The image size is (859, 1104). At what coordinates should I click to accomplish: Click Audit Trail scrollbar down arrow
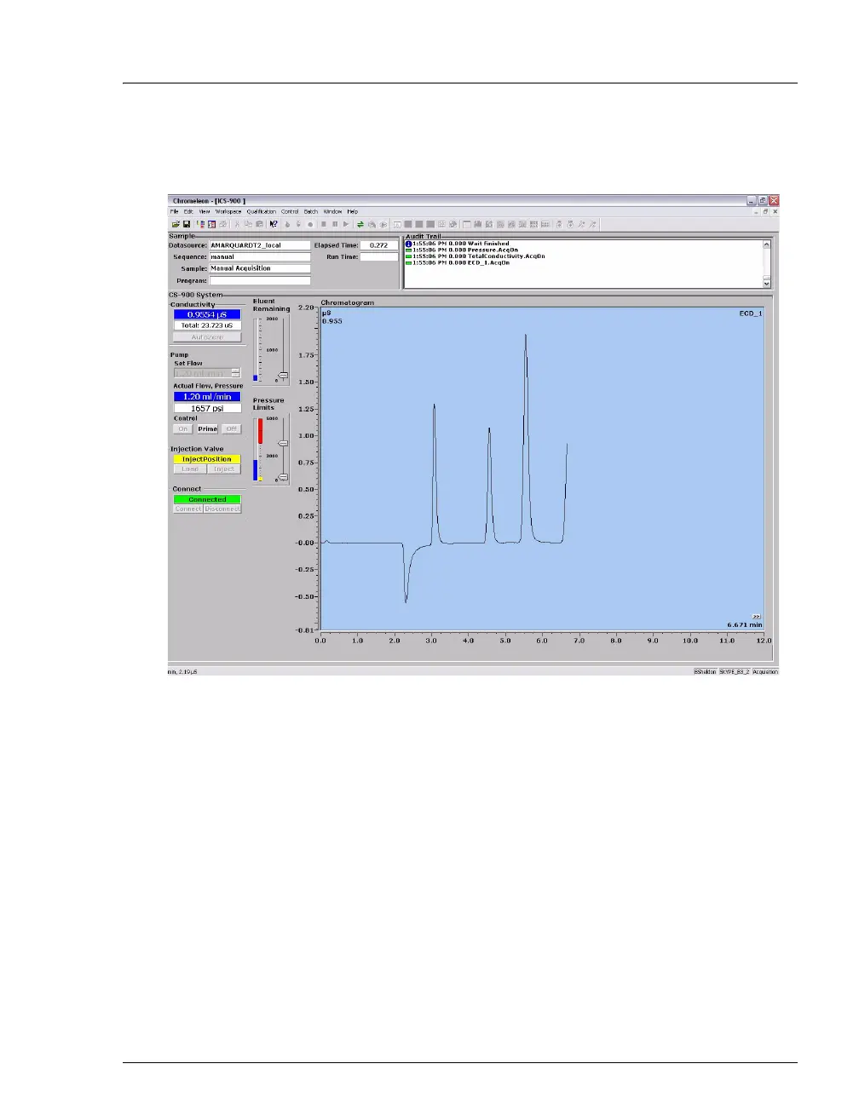(x=766, y=284)
